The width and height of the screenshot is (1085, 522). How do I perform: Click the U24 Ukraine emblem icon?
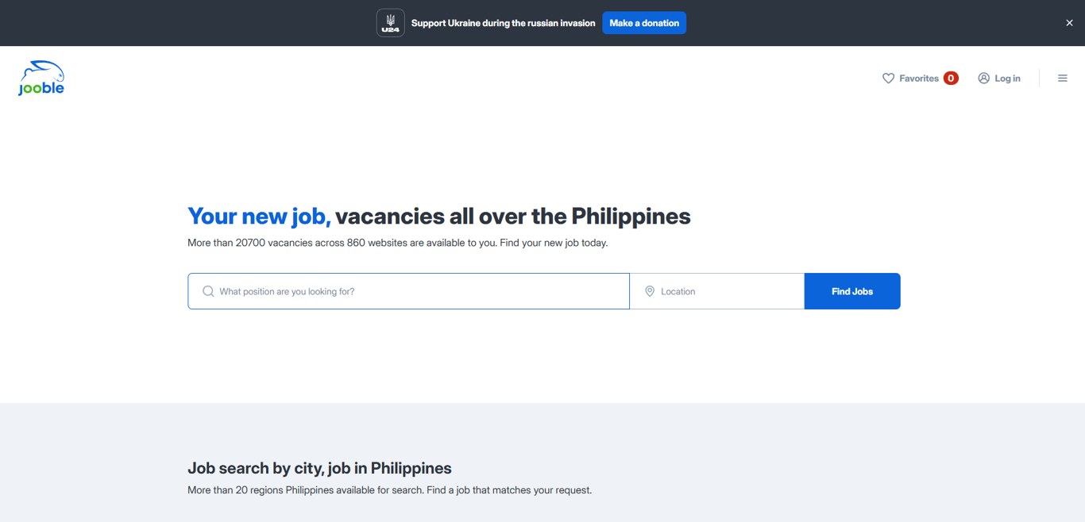coord(390,23)
